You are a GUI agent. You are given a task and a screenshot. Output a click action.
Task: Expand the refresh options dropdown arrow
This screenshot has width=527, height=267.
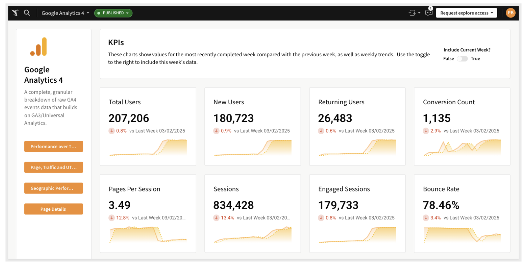[x=419, y=13]
